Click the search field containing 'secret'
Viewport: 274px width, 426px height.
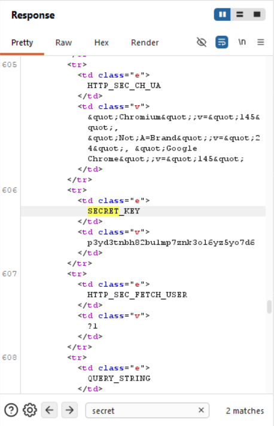tap(147, 410)
